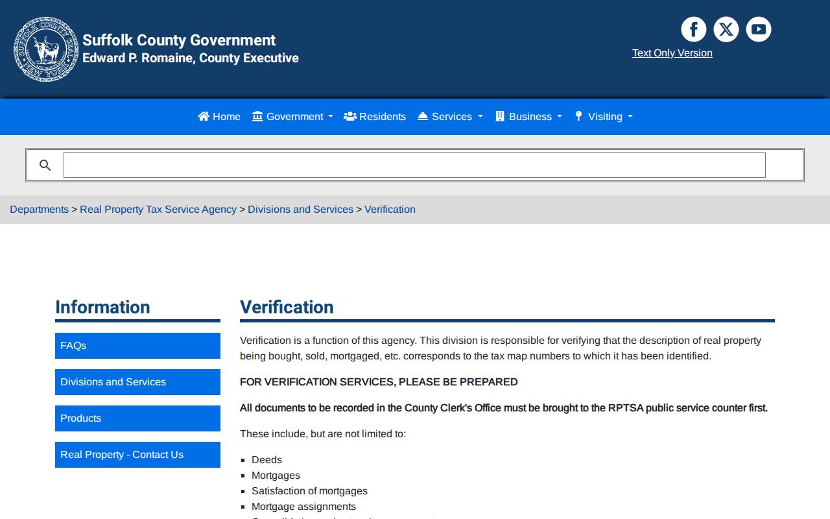Click the Mortgages list item
Screen dimensions: 830x519
point(276,476)
